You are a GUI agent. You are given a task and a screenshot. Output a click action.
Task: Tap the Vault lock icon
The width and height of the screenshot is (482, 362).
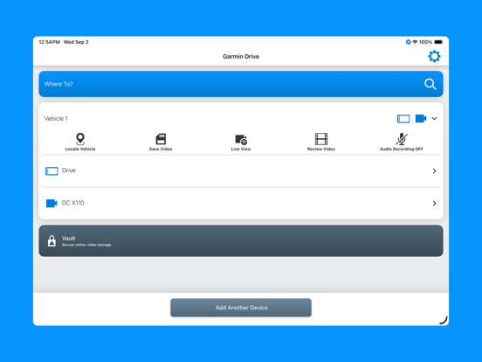point(52,241)
